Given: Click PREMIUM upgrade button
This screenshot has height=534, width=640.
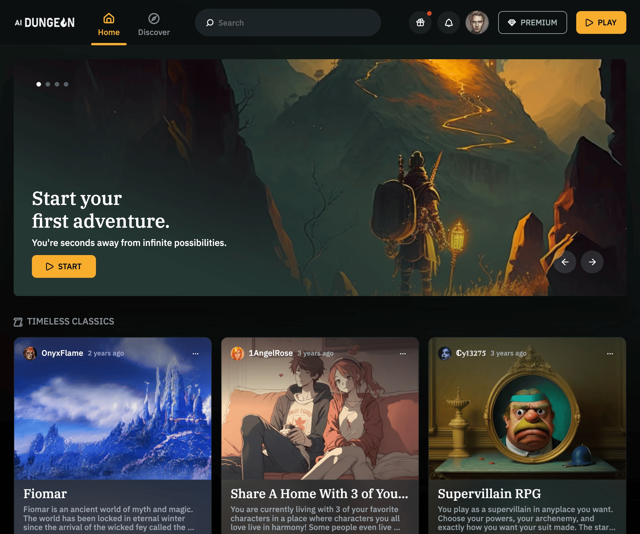Looking at the screenshot, I should coord(532,22).
